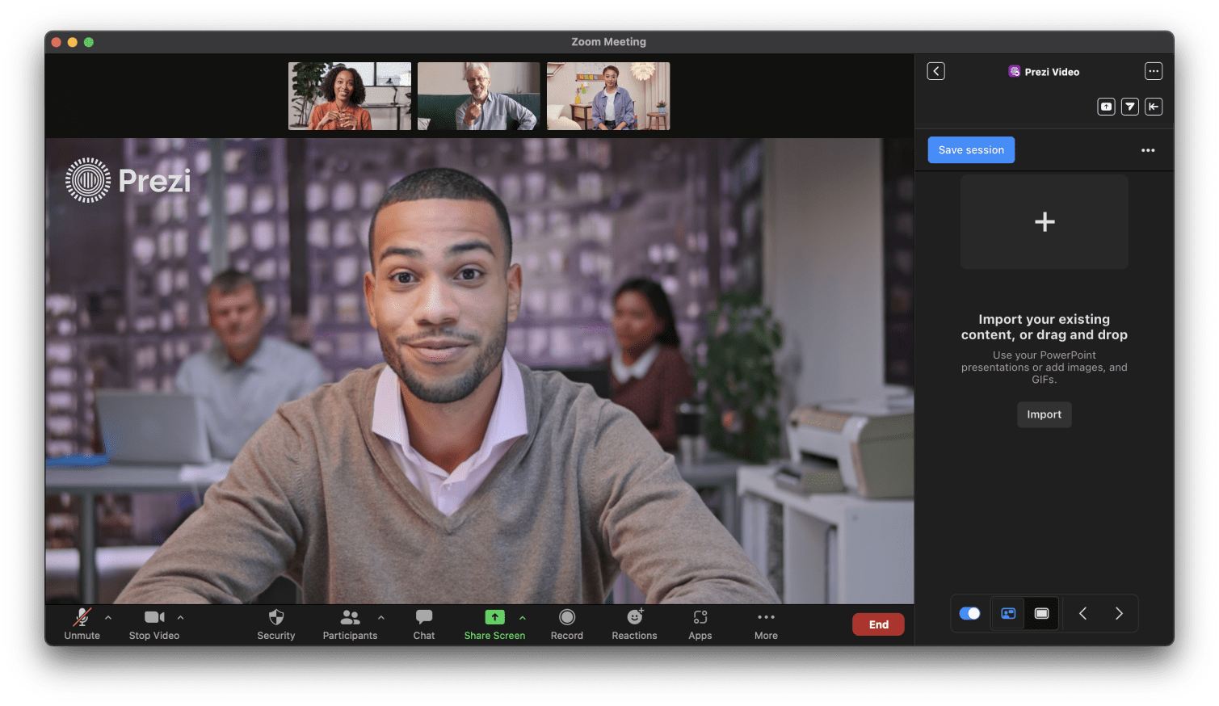Screen dimensions: 1219x706
Task: Open the Chat panel
Action: click(423, 624)
